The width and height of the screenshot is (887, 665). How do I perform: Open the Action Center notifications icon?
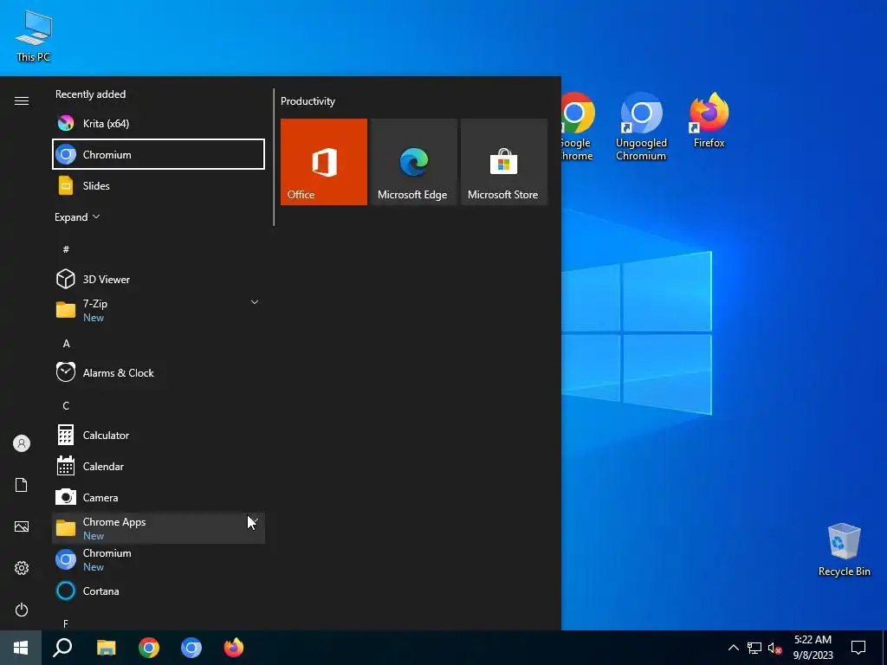(x=858, y=648)
